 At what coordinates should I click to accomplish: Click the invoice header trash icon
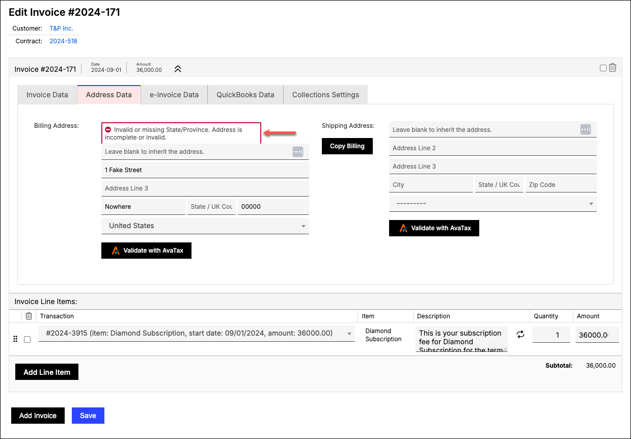[613, 68]
